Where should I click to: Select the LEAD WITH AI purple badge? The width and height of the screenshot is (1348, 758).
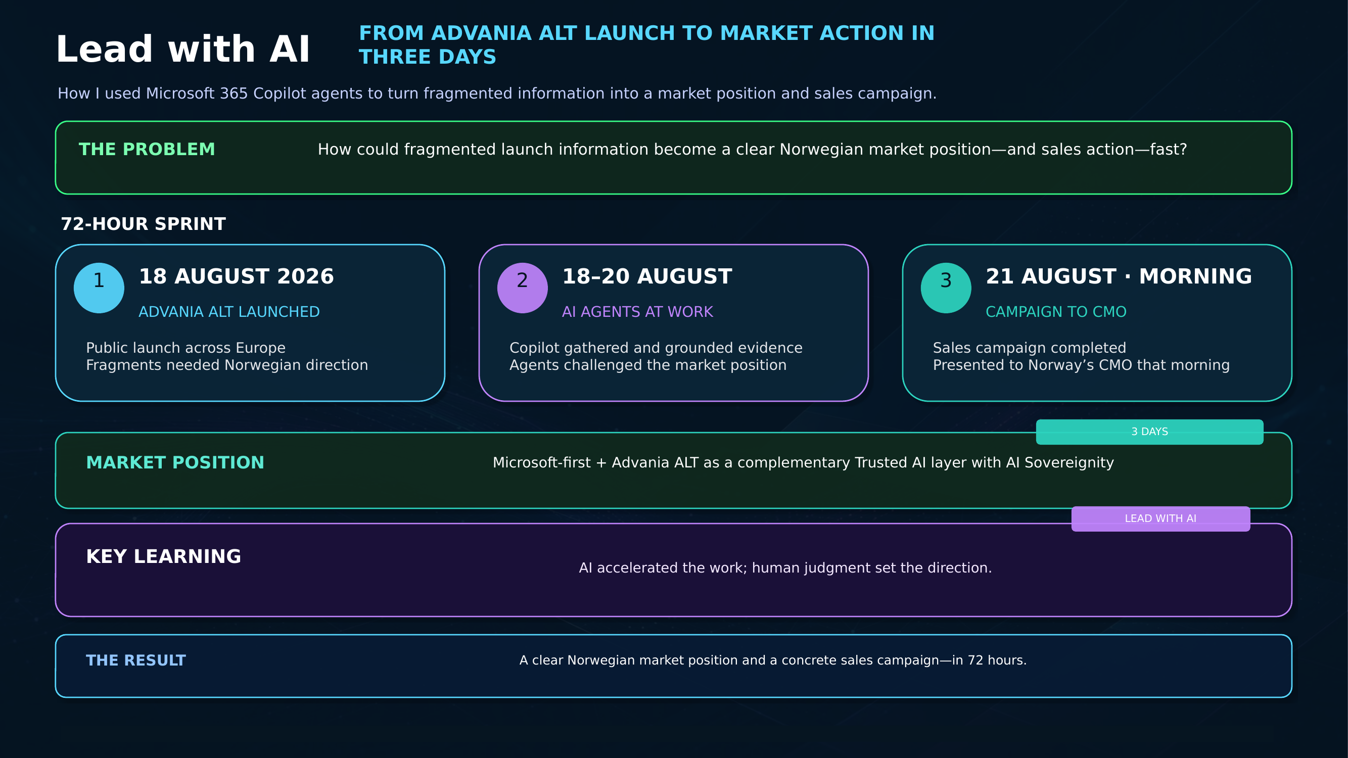tap(1160, 518)
